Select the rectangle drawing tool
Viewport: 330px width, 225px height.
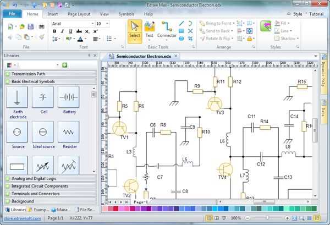[182, 31]
